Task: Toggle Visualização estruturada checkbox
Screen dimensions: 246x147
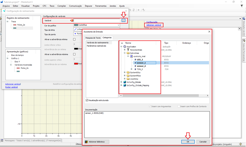Action: click(x=87, y=100)
